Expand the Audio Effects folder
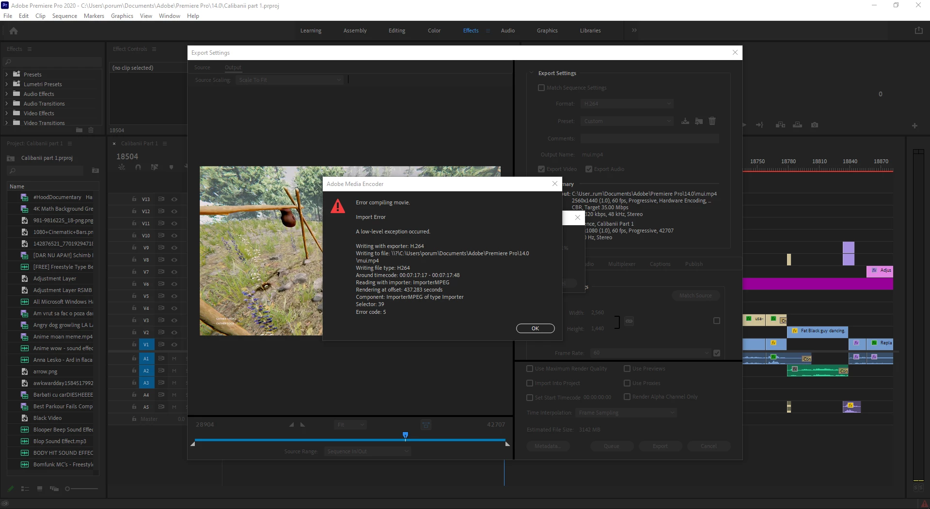Screen dimensions: 930x509 6,94
